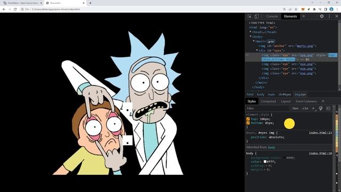Show more style pane tabs chevron

(x=323, y=101)
